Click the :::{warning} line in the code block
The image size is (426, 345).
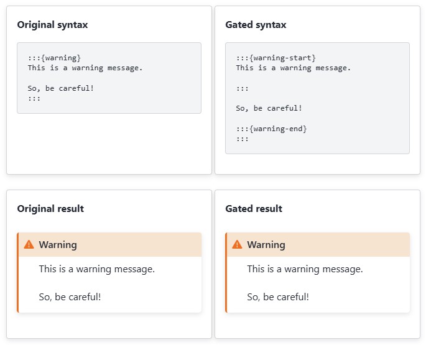point(54,58)
